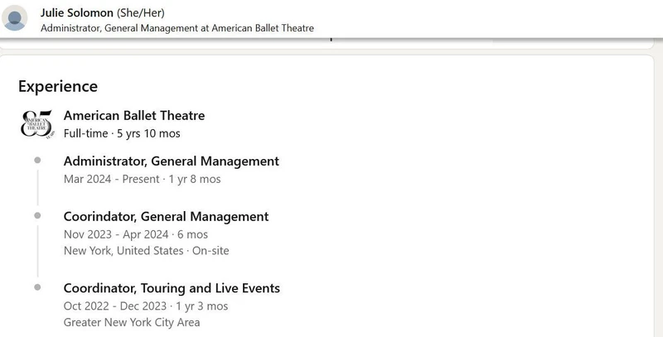The image size is (663, 337).
Task: Click the Full-time 5 yrs 10 mos text
Action: tap(122, 133)
